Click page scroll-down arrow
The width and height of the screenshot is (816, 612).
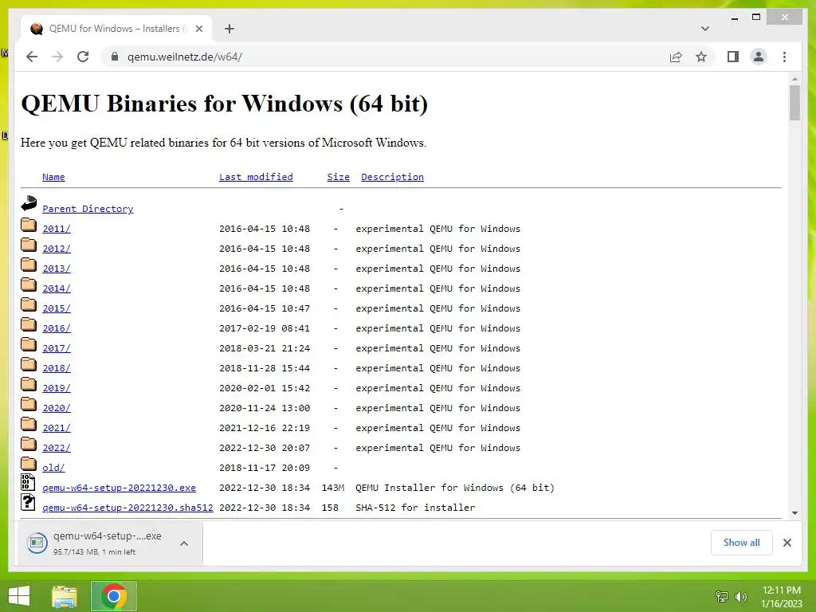794,512
